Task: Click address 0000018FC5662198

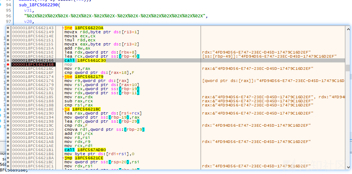Action: click(33, 122)
